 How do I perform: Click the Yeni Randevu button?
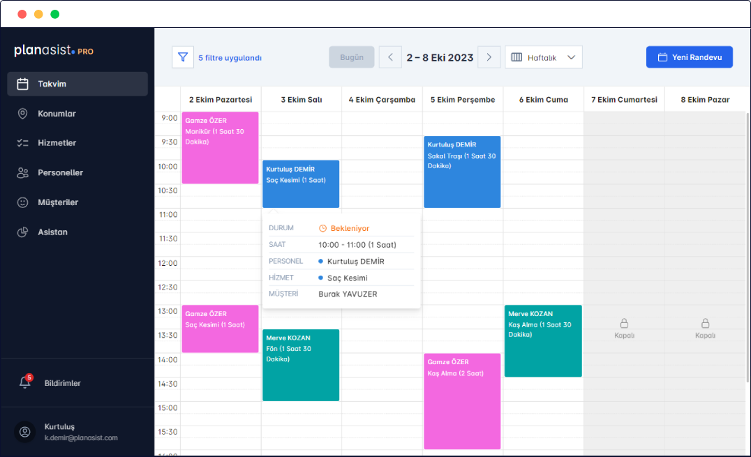(x=689, y=57)
